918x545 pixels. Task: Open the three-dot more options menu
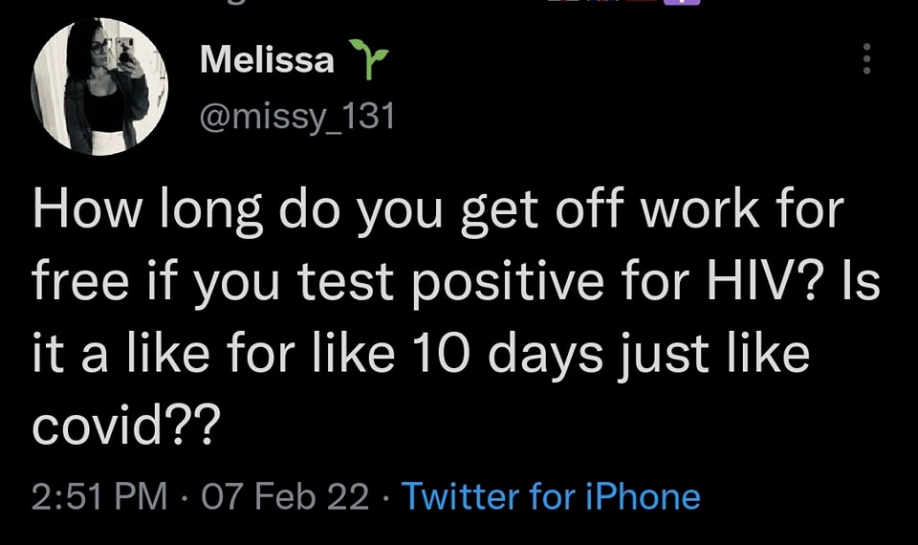click(867, 59)
